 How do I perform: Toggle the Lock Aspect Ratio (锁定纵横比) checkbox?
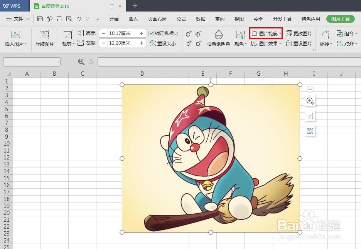coord(151,33)
